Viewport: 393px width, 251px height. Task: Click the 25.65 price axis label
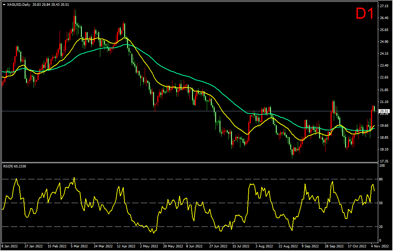(384, 30)
